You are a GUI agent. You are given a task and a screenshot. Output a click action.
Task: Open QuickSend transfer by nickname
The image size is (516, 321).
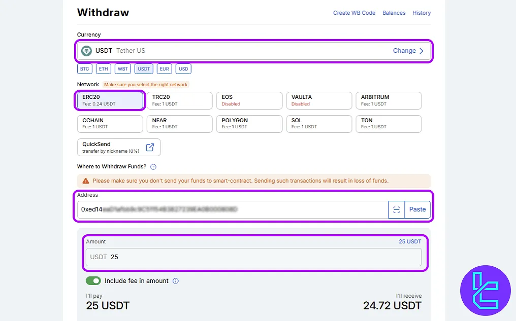pyautogui.click(x=119, y=147)
